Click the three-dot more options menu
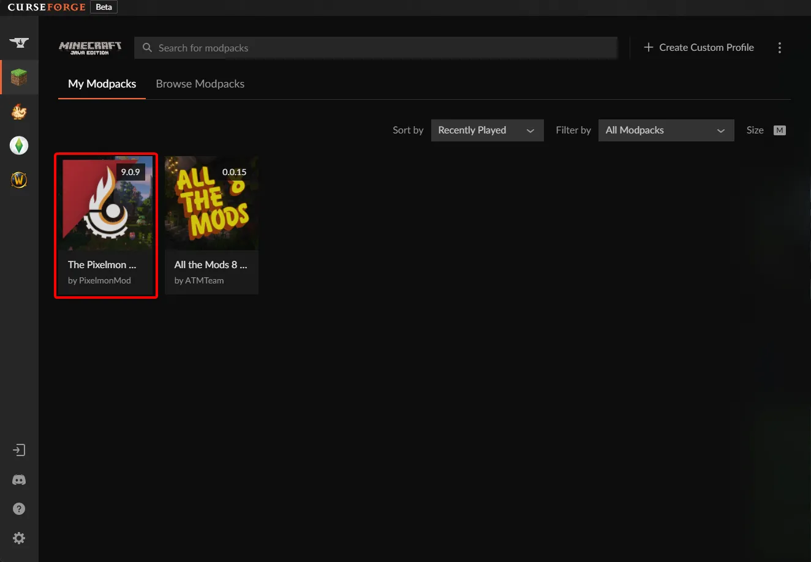Viewport: 811px width, 562px height. 779,48
